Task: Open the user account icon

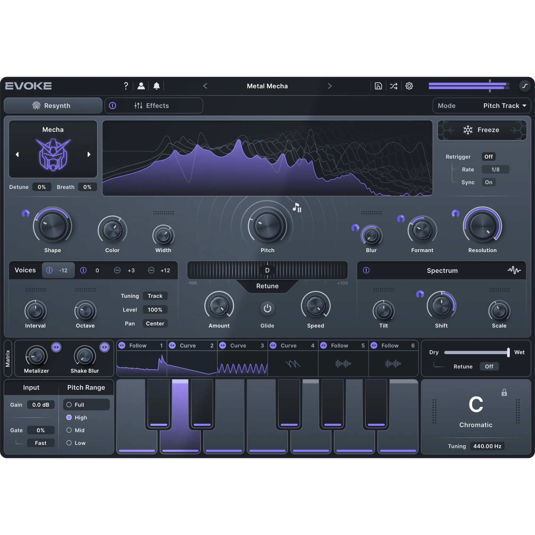Action: pyautogui.click(x=141, y=86)
